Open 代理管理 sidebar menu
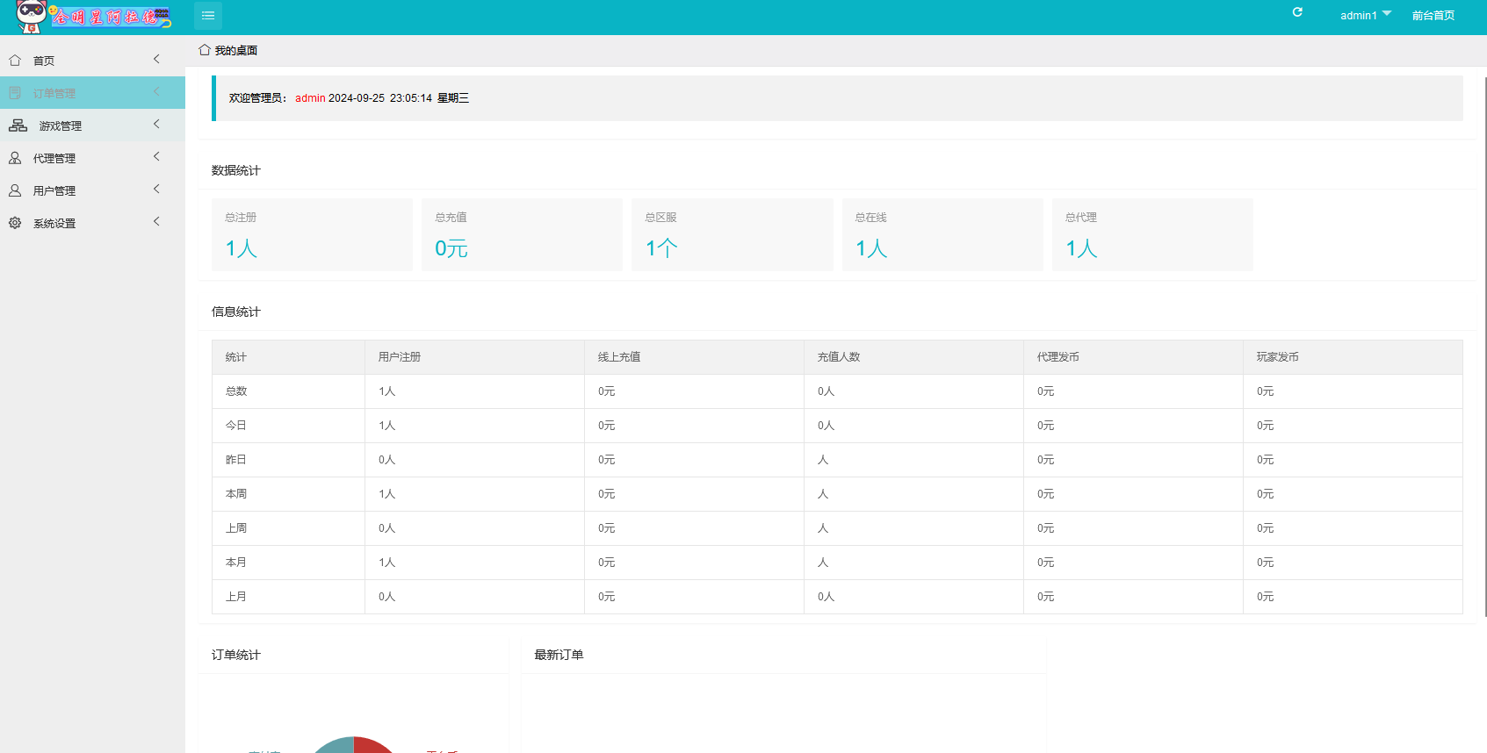1487x753 pixels. coord(92,158)
